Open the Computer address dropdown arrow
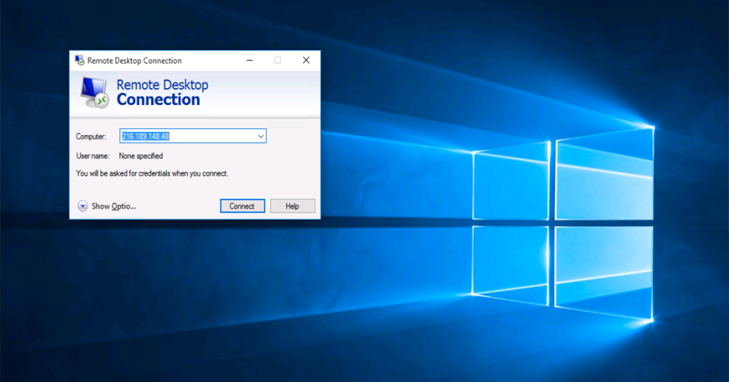The image size is (729, 382). [261, 137]
